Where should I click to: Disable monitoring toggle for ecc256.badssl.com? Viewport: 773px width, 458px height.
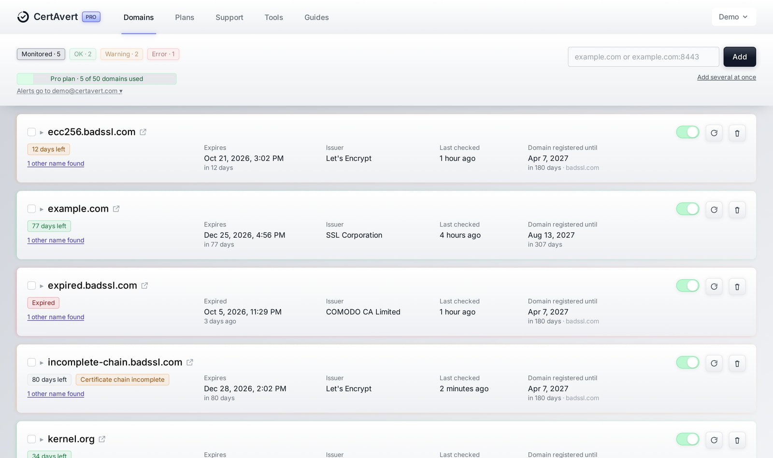pyautogui.click(x=687, y=132)
